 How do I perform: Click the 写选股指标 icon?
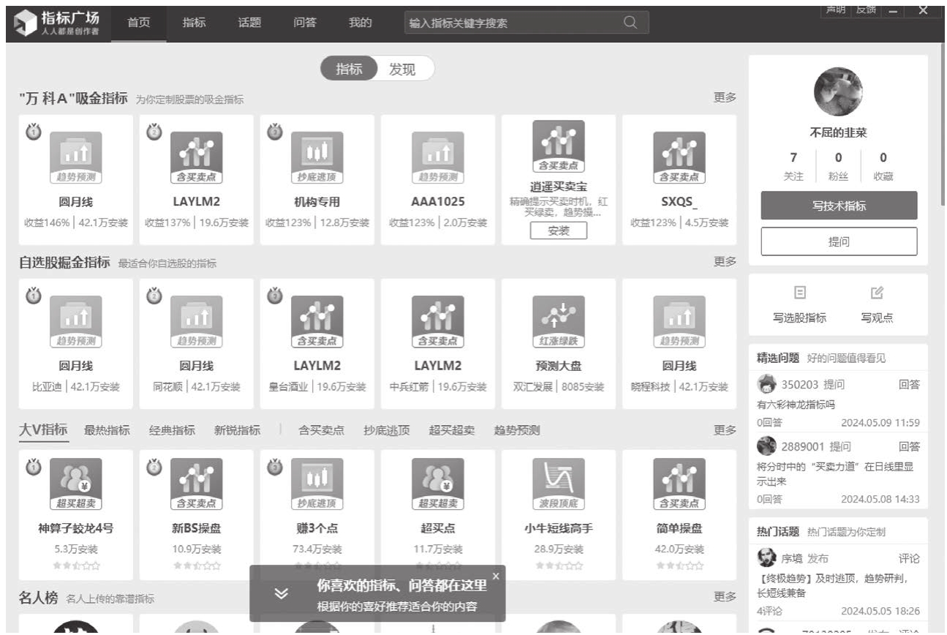pyautogui.click(x=800, y=293)
